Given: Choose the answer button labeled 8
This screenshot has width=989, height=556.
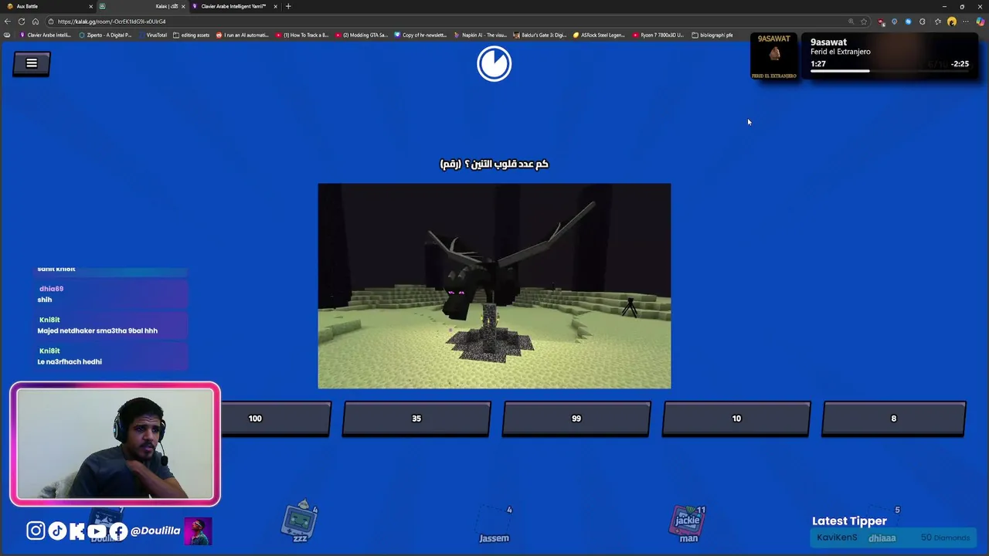Looking at the screenshot, I should 894,419.
